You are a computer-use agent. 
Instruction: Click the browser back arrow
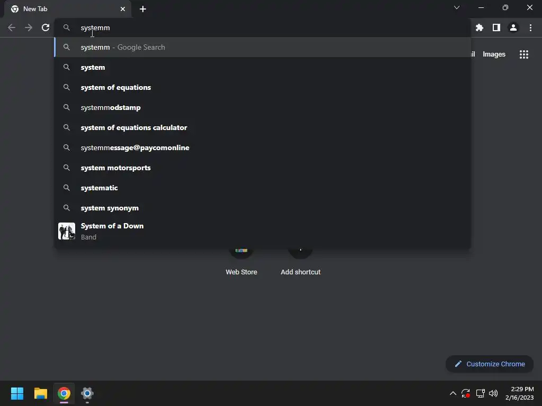(12, 27)
